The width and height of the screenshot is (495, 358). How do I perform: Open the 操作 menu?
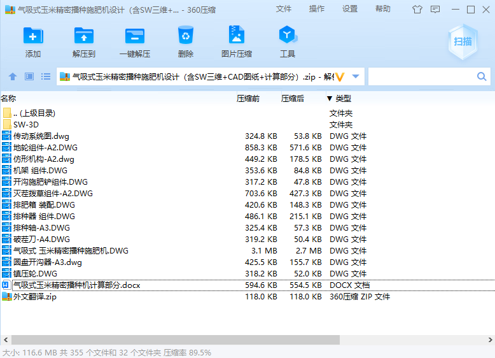(x=317, y=9)
